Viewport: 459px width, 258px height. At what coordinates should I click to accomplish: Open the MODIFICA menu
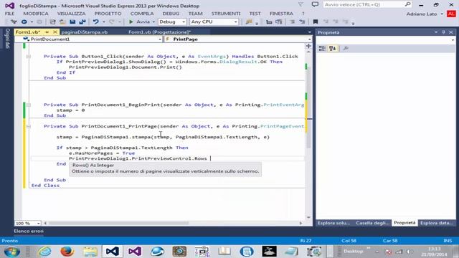click(36, 14)
